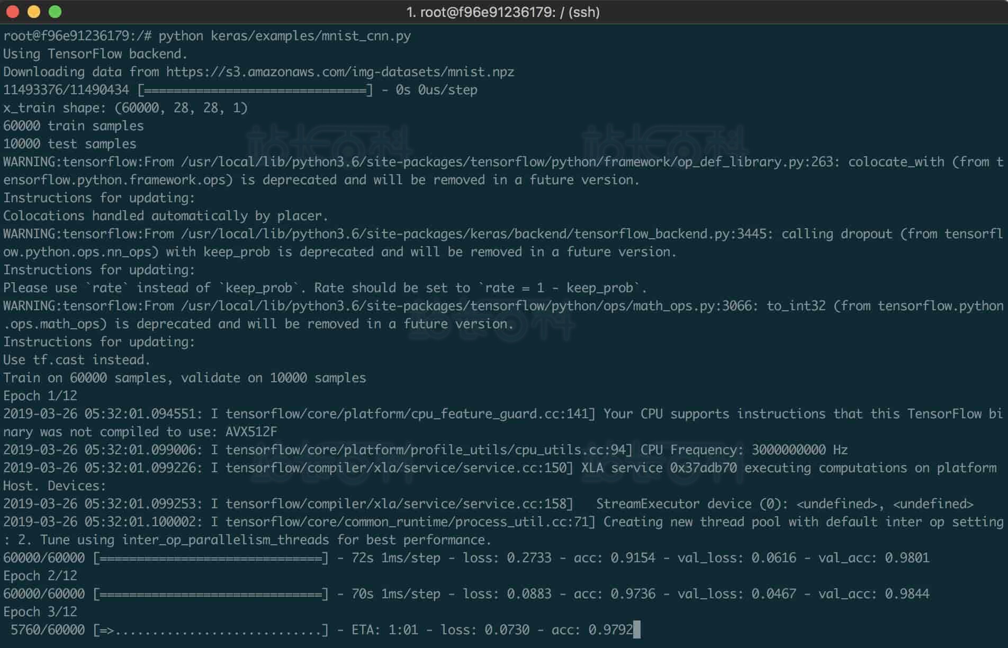The width and height of the screenshot is (1008, 648).
Task: Click the completed Epoch 1/12 progress bar
Action: 211,558
